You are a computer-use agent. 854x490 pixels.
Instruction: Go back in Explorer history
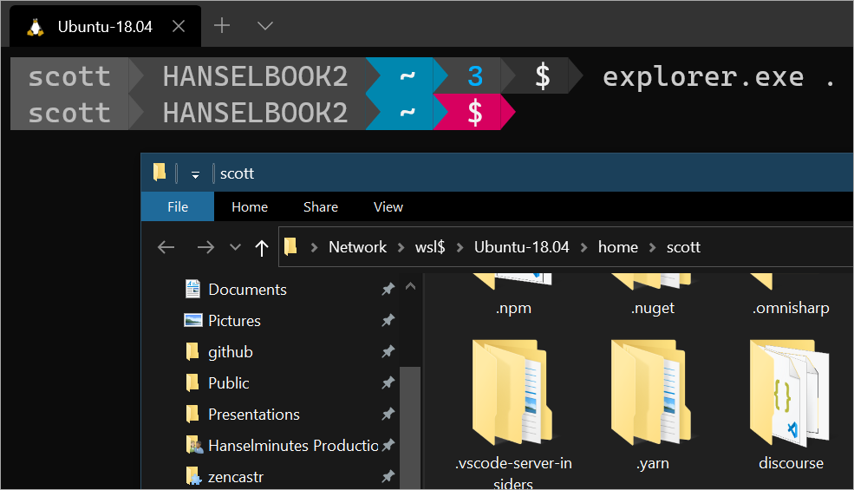click(x=166, y=247)
